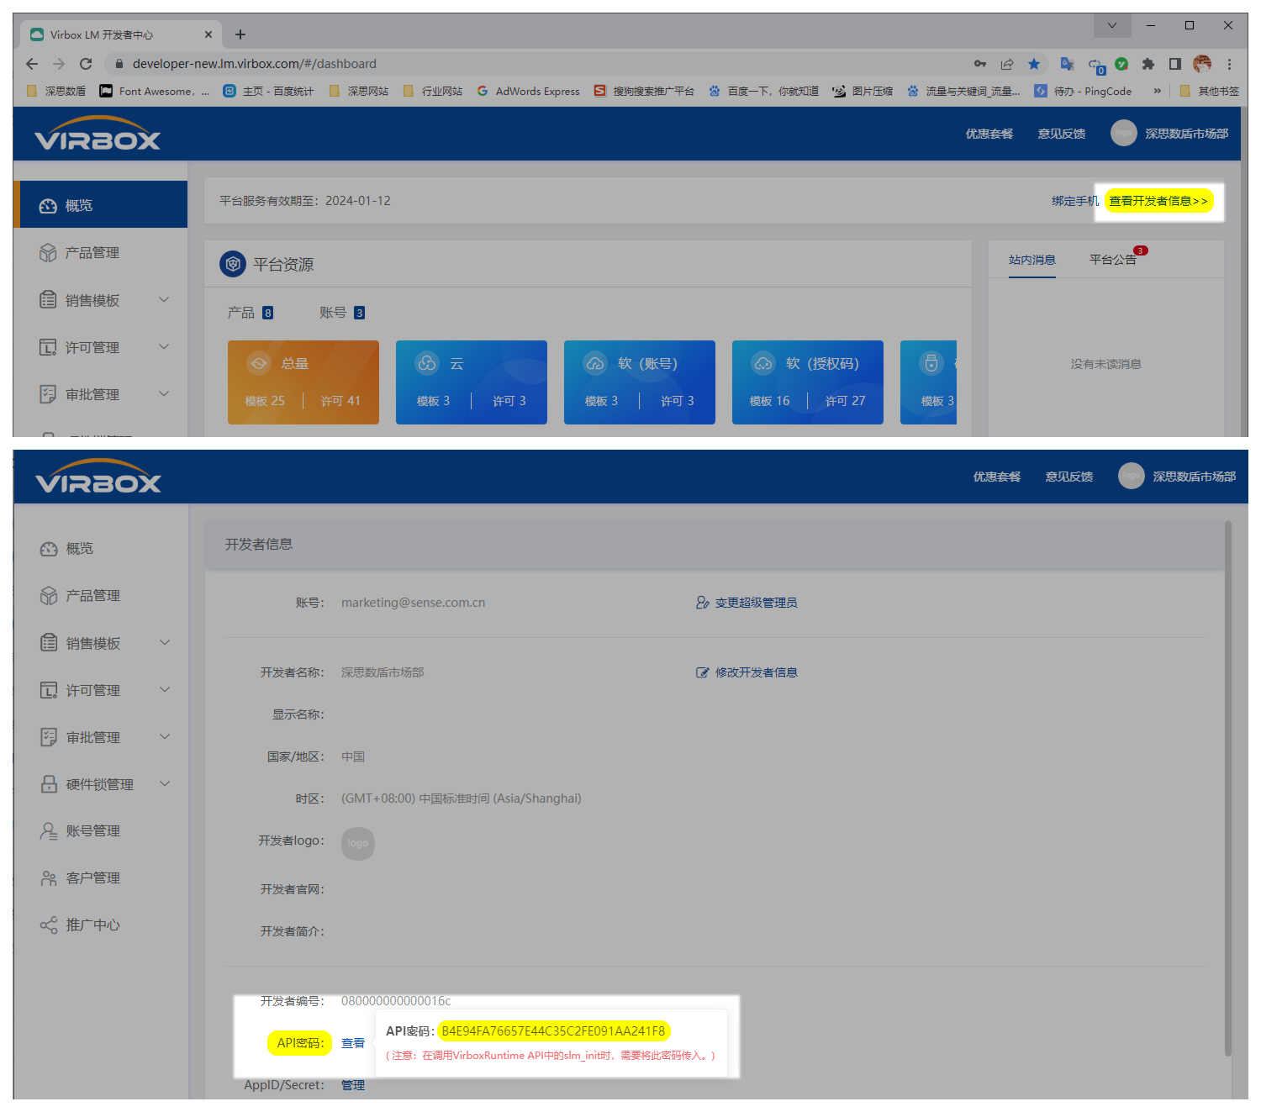Click 产品管理 cube icon in upper sidebar
The height and width of the screenshot is (1112, 1261).
point(48,252)
